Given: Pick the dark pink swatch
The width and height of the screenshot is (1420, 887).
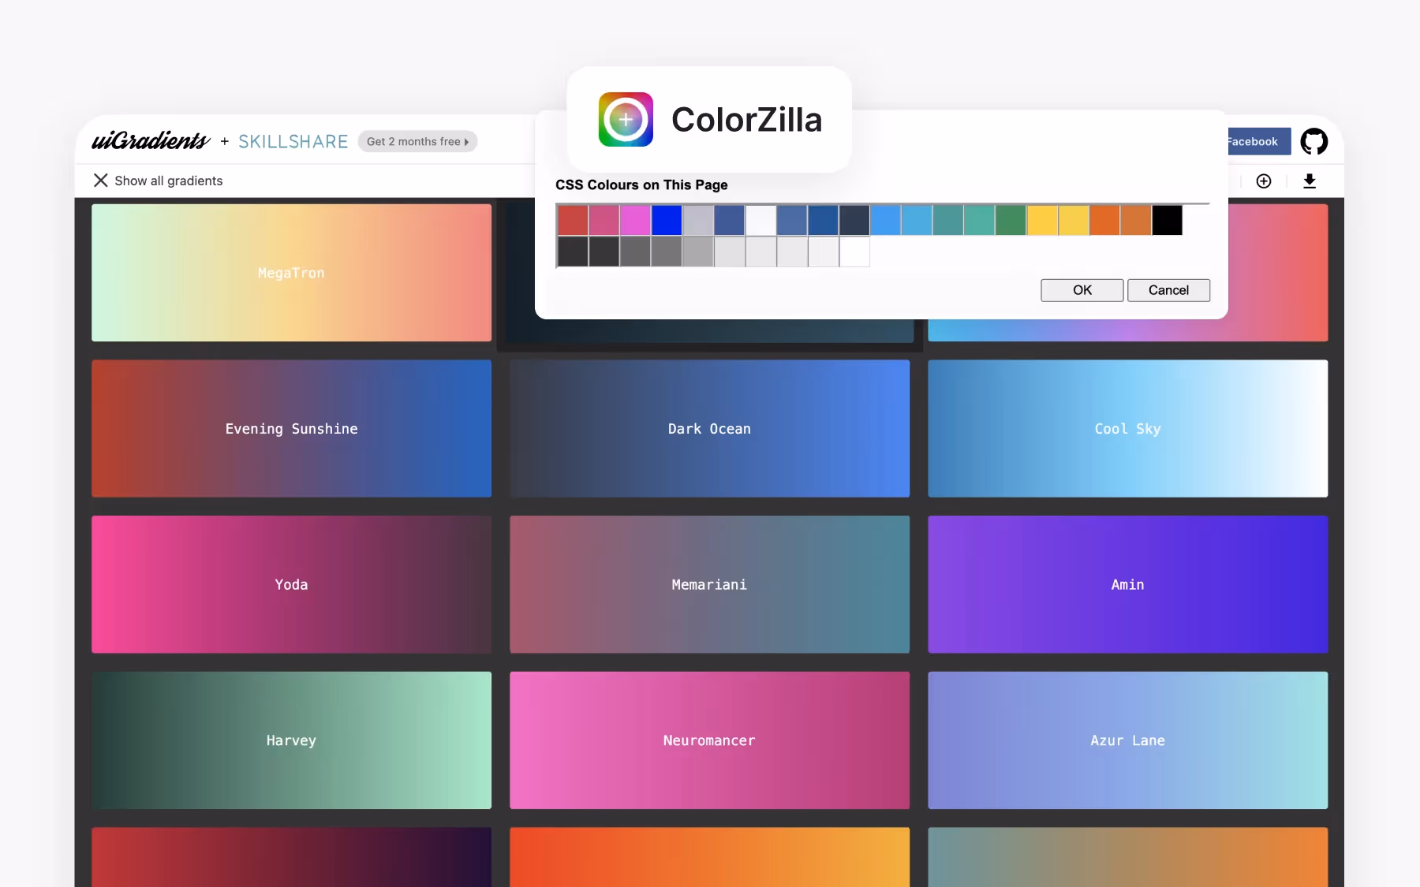Looking at the screenshot, I should [x=603, y=220].
